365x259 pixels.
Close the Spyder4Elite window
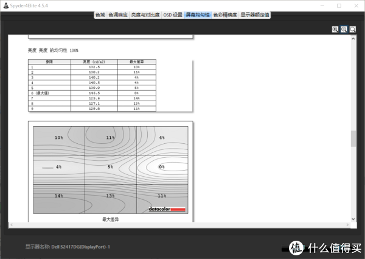356,5
